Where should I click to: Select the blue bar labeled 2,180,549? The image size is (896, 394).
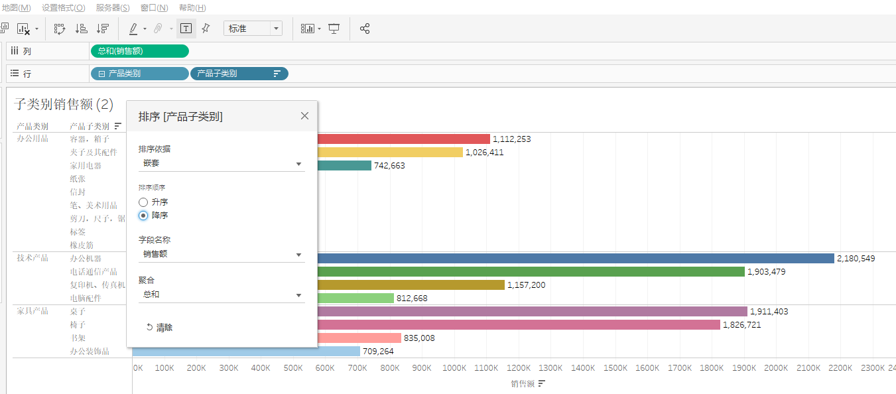pos(576,259)
